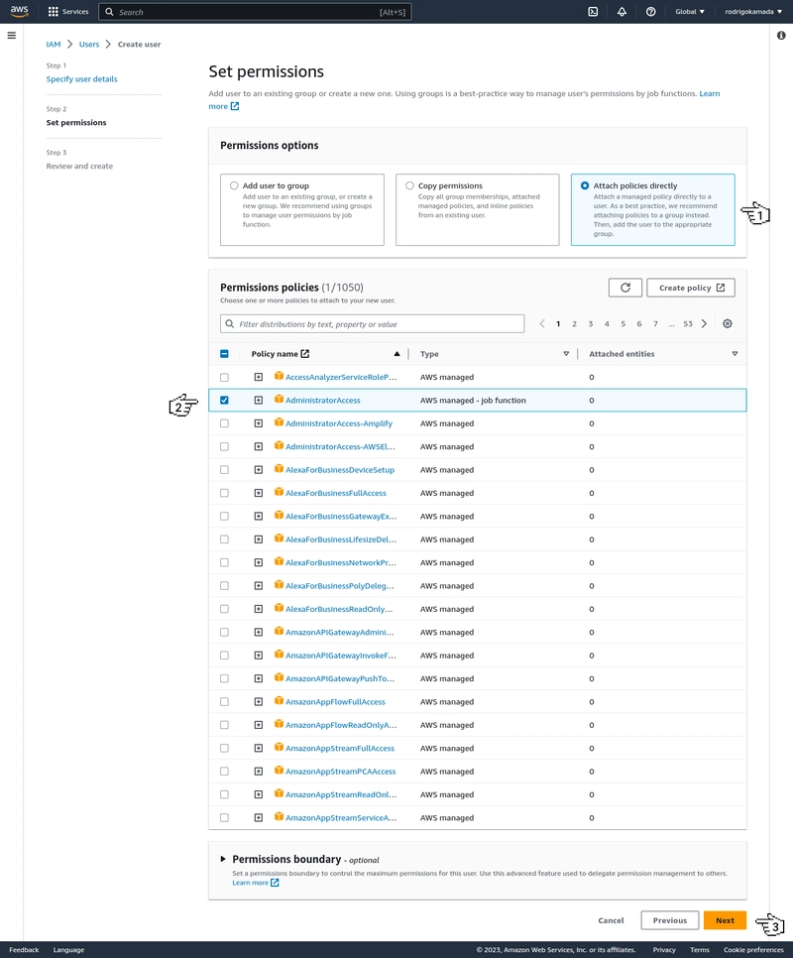
Task: Open the notifications bell
Action: tap(620, 11)
